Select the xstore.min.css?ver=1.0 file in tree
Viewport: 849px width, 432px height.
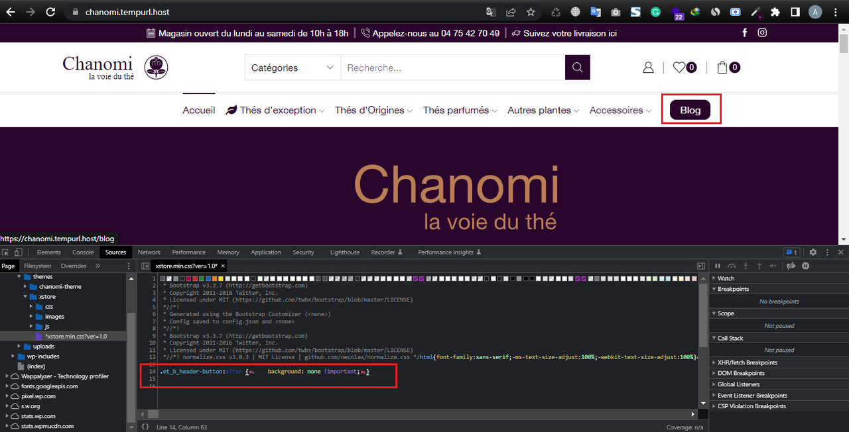tap(75, 336)
